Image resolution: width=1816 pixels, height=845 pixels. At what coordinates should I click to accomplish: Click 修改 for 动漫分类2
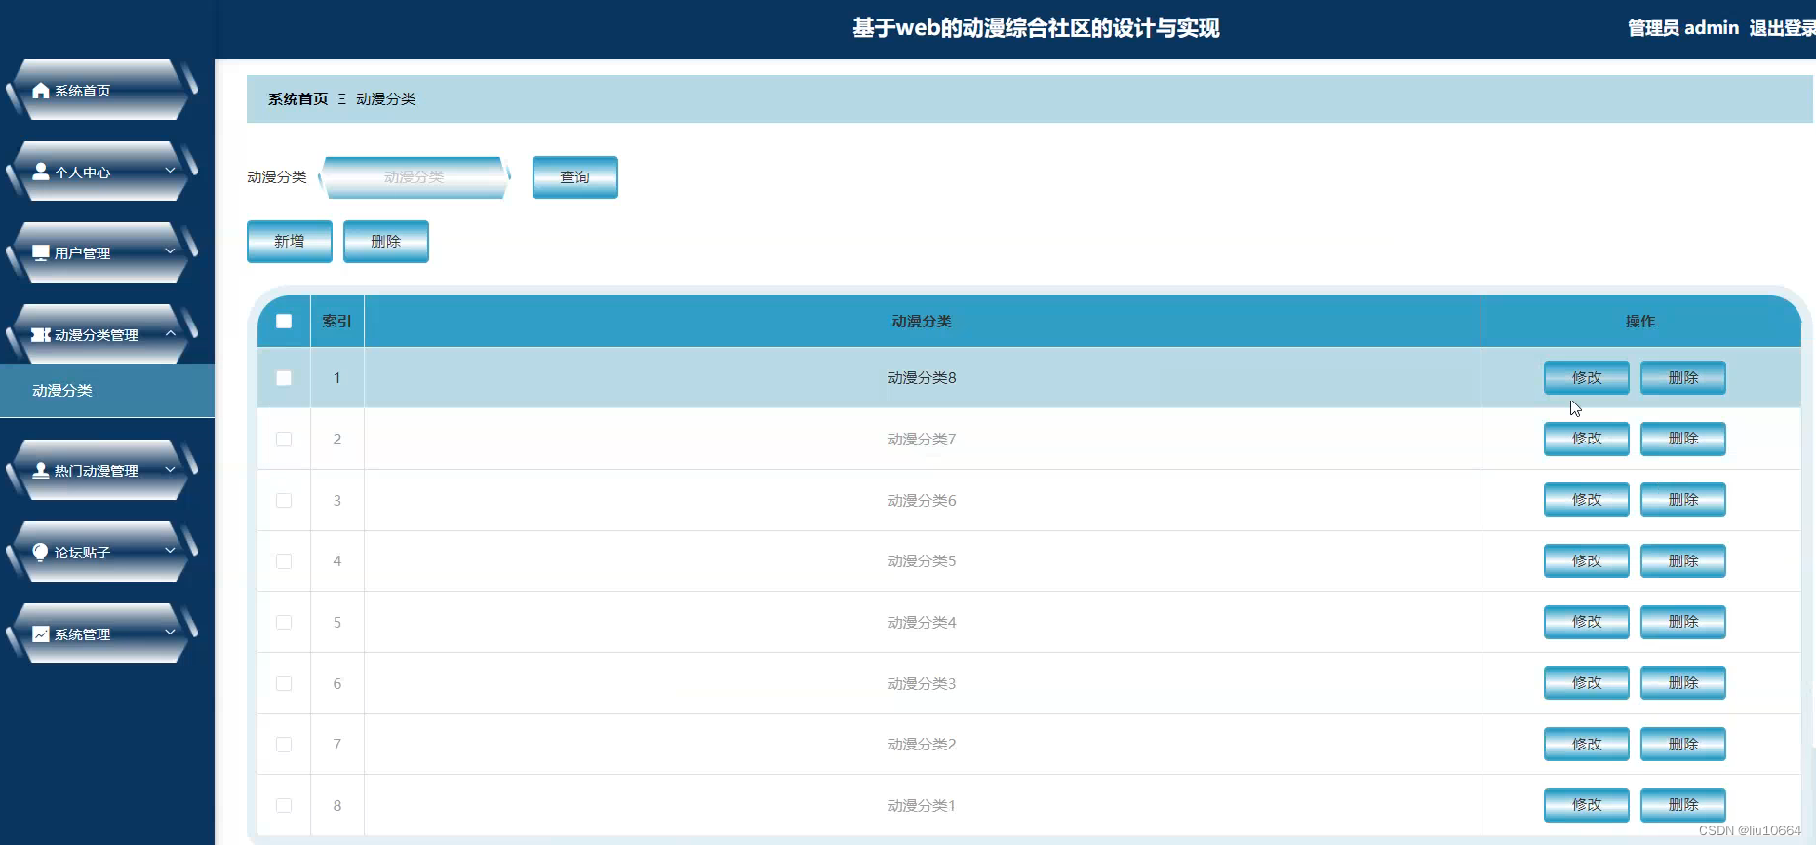click(1587, 745)
